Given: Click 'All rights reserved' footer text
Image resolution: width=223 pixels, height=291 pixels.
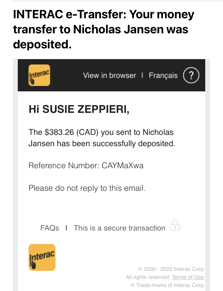Looking at the screenshot, I should [x=148, y=277].
